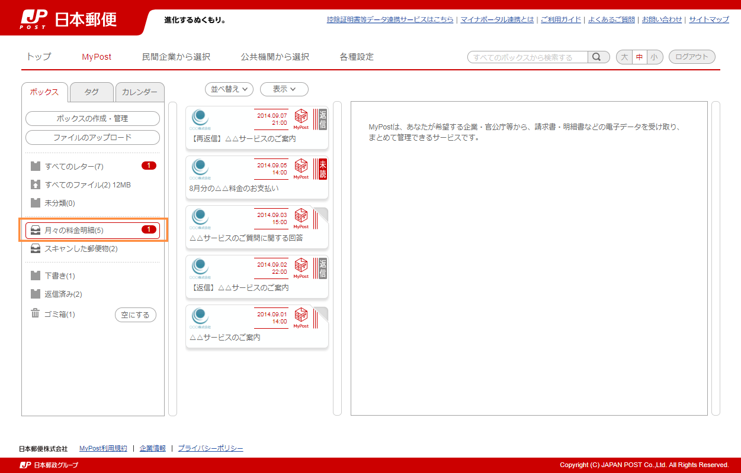Open △△サービスのご質問に関する回答 message

point(256,227)
